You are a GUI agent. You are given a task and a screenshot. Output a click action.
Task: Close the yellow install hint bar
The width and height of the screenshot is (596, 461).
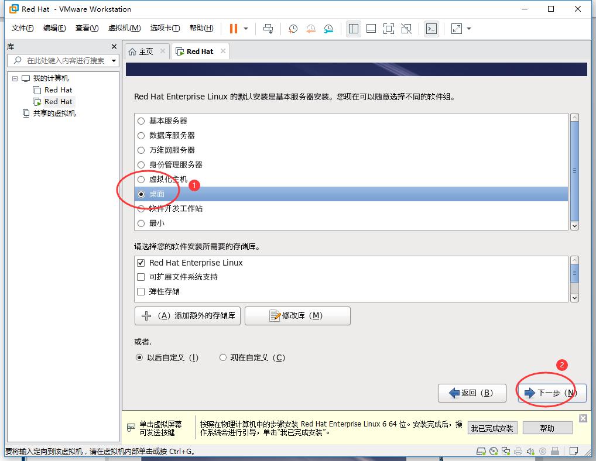point(583,418)
